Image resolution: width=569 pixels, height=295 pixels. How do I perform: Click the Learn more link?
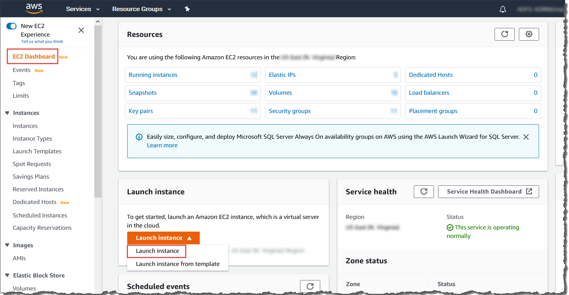[162, 145]
